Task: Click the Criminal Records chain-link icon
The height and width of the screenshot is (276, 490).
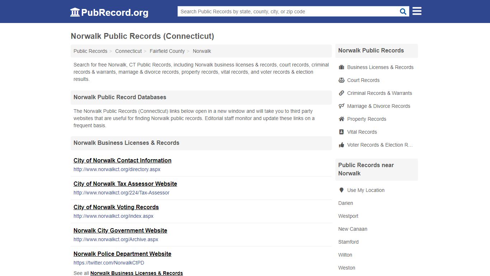Action: (x=341, y=93)
